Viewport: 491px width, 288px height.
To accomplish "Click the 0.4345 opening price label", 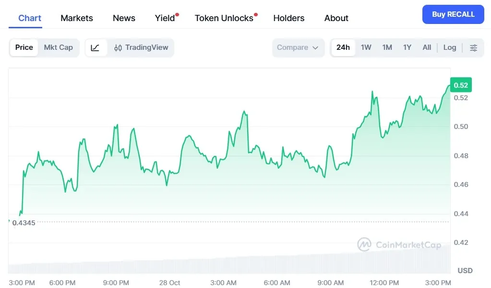I will (24, 223).
